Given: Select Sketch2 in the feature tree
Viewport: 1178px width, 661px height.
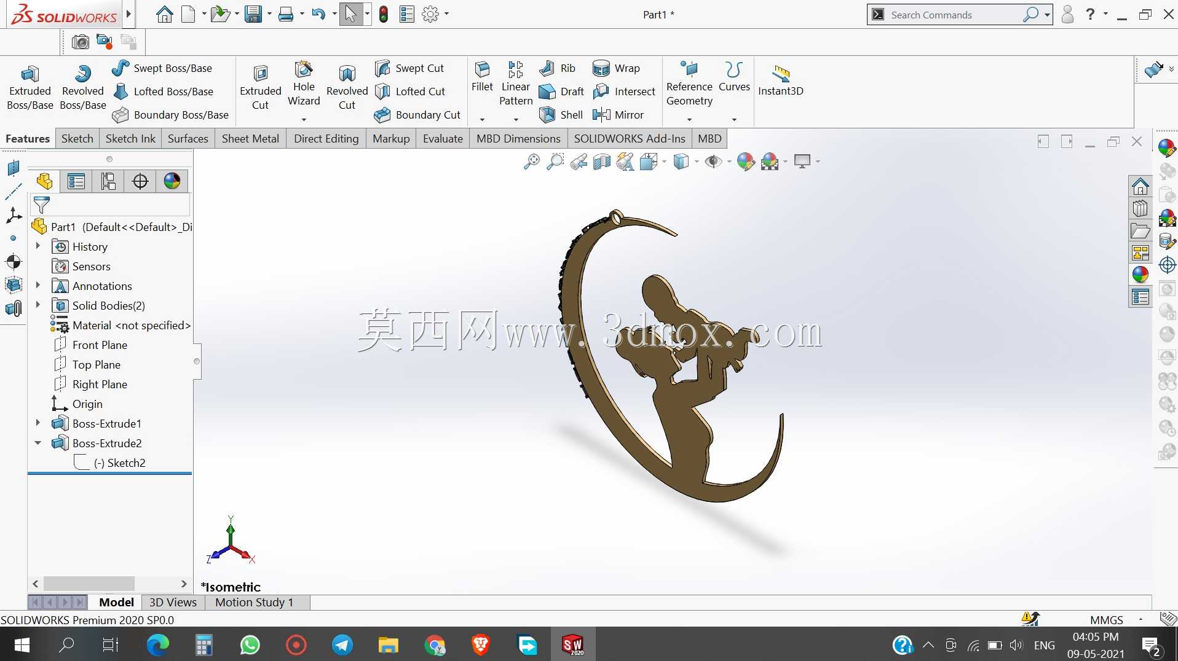Looking at the screenshot, I should point(119,463).
